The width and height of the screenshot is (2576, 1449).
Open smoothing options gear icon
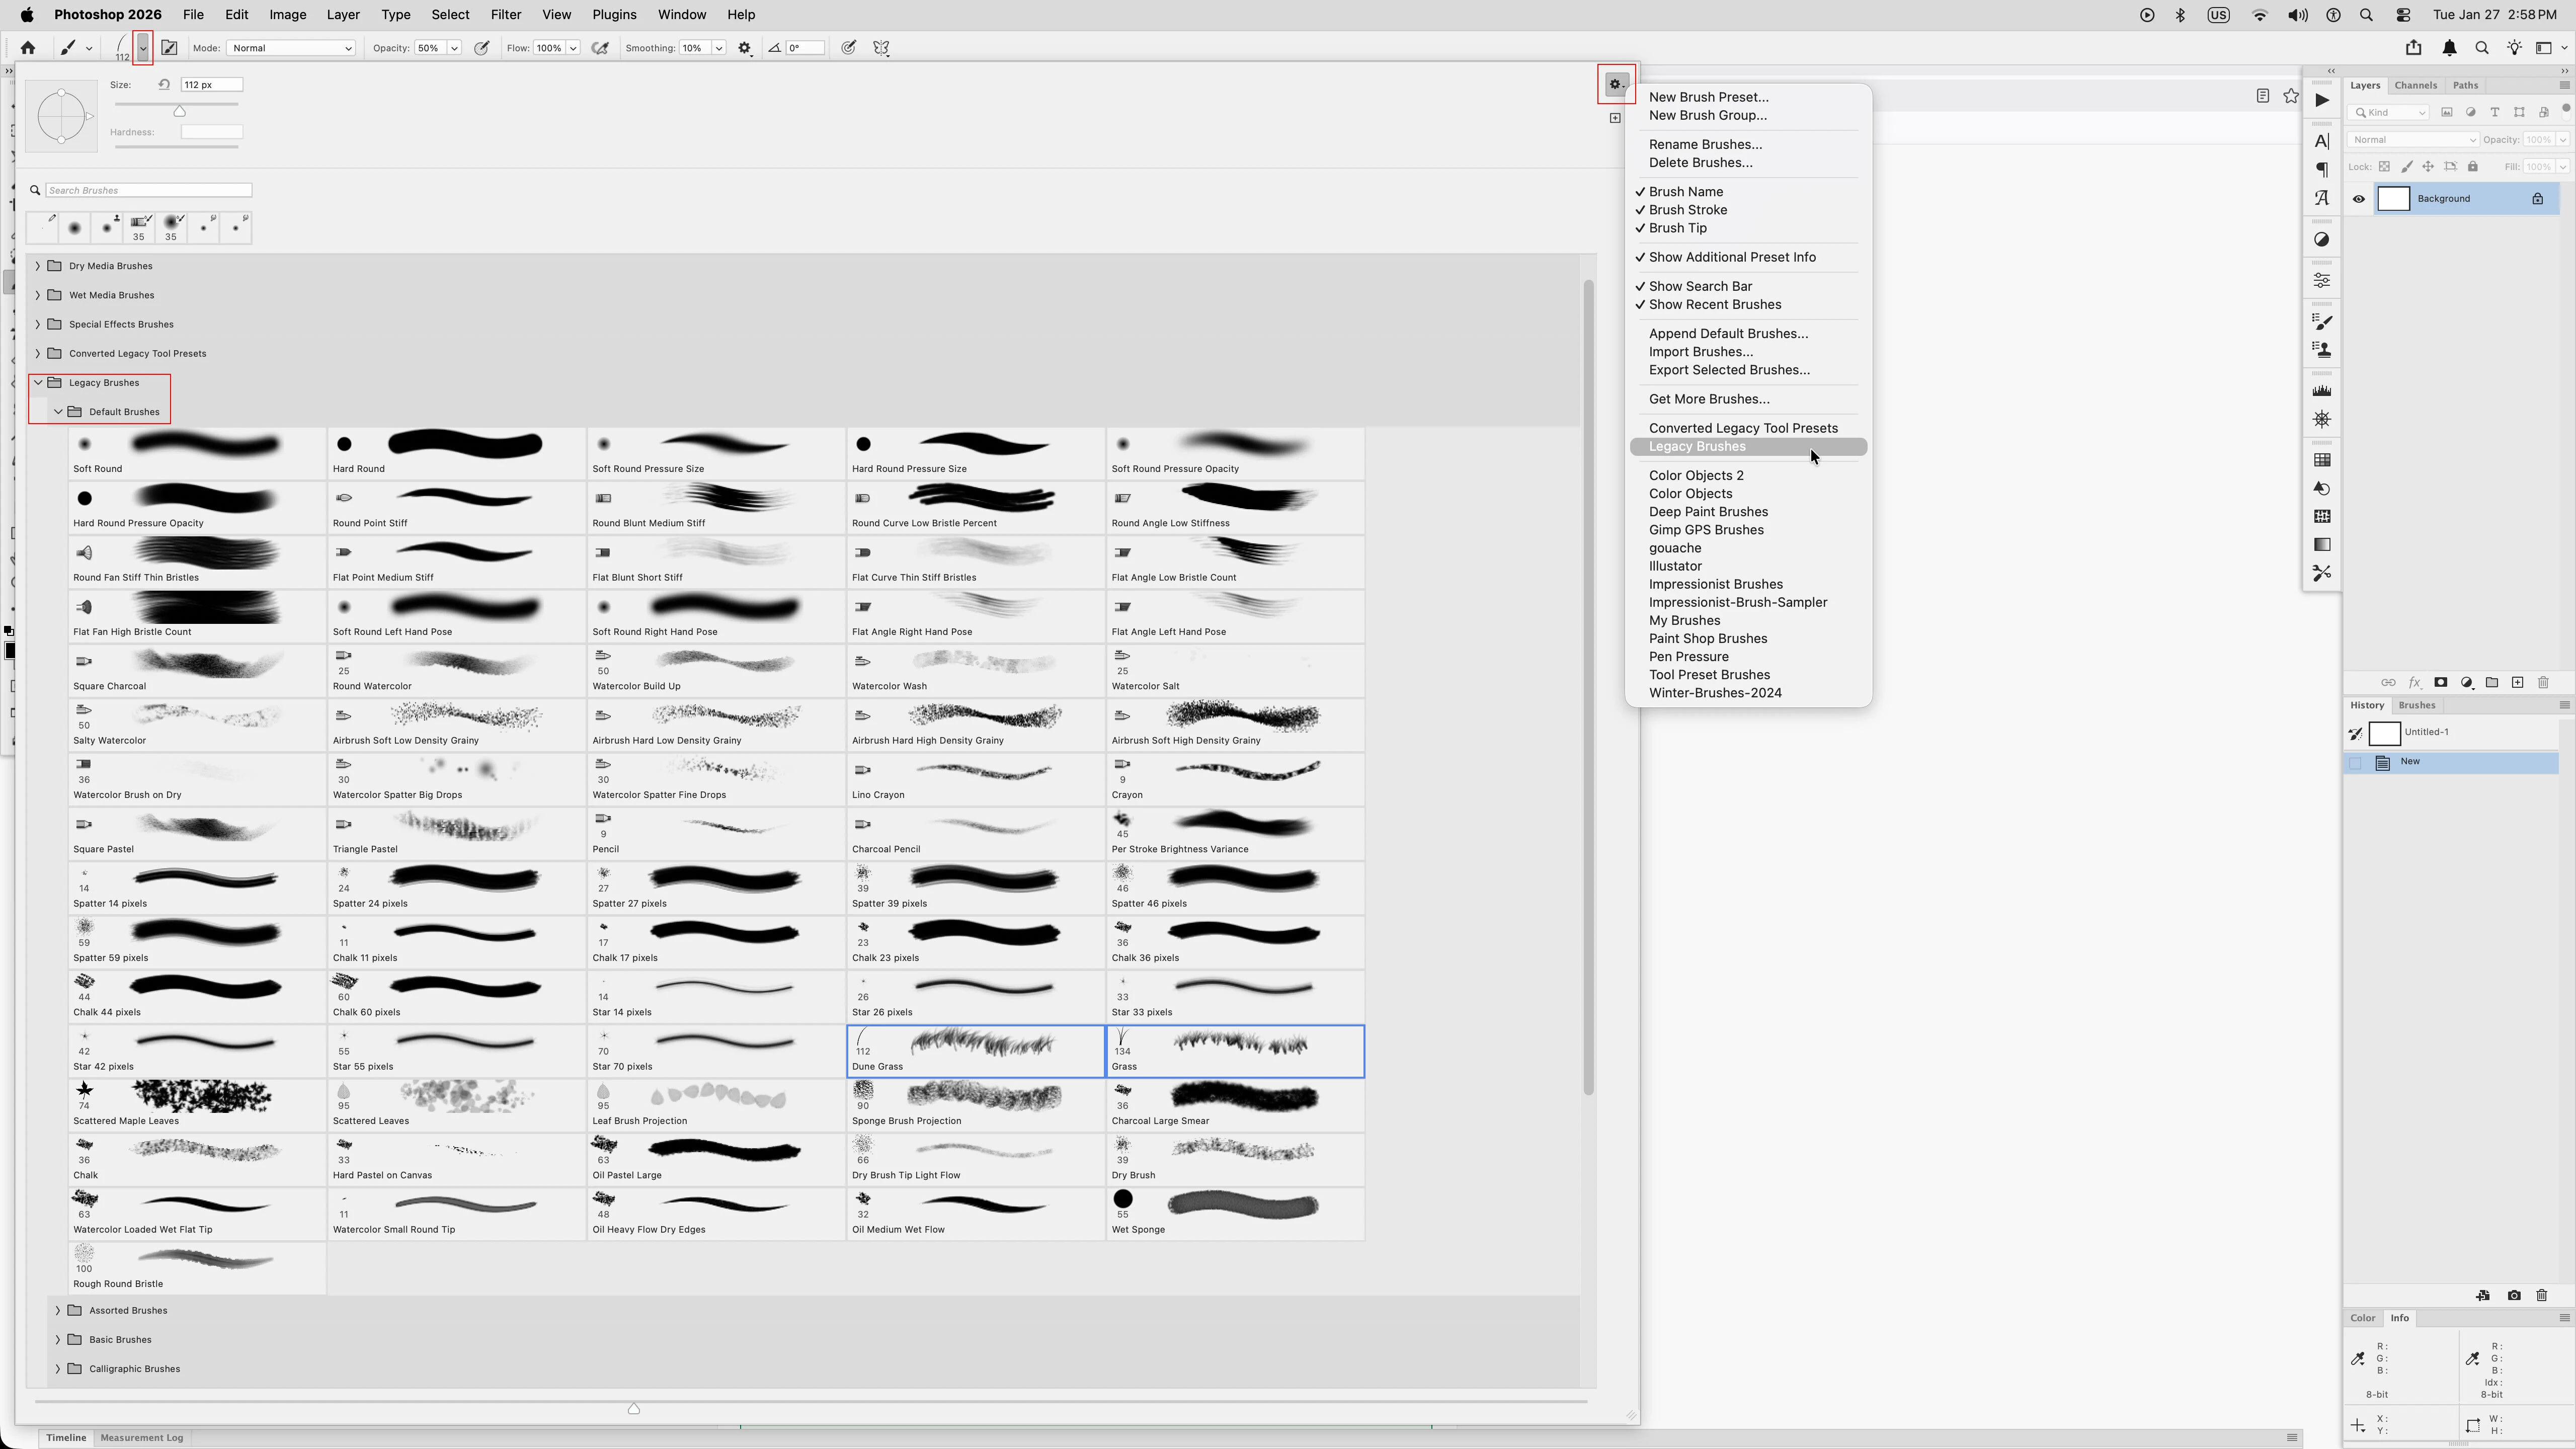coord(744,48)
